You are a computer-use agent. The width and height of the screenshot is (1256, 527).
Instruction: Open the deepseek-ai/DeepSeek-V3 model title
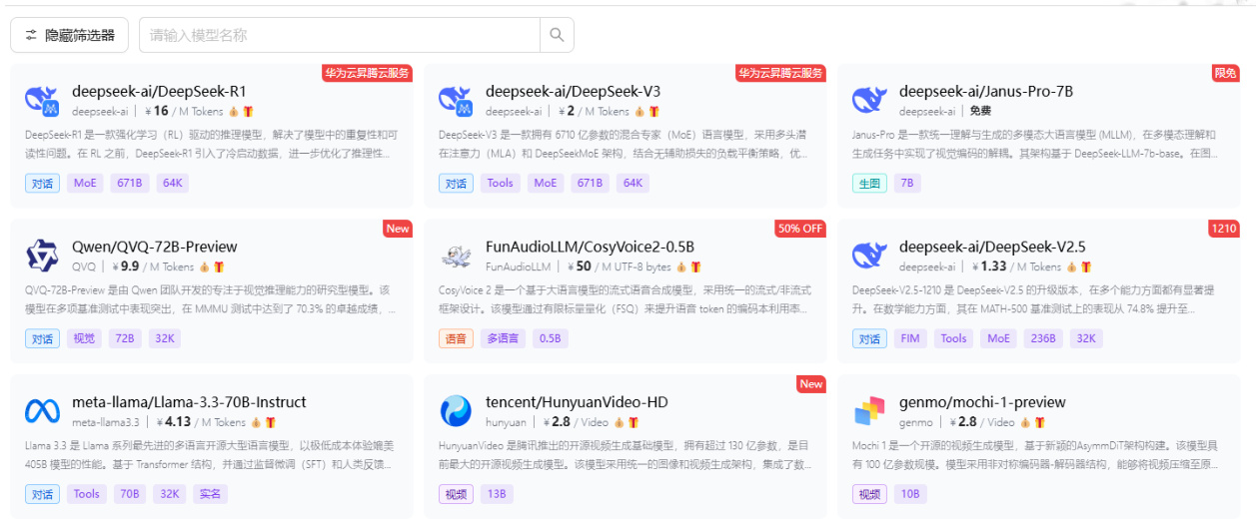[x=573, y=91]
